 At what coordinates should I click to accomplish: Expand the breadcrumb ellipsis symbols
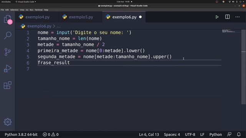[x=58, y=26]
